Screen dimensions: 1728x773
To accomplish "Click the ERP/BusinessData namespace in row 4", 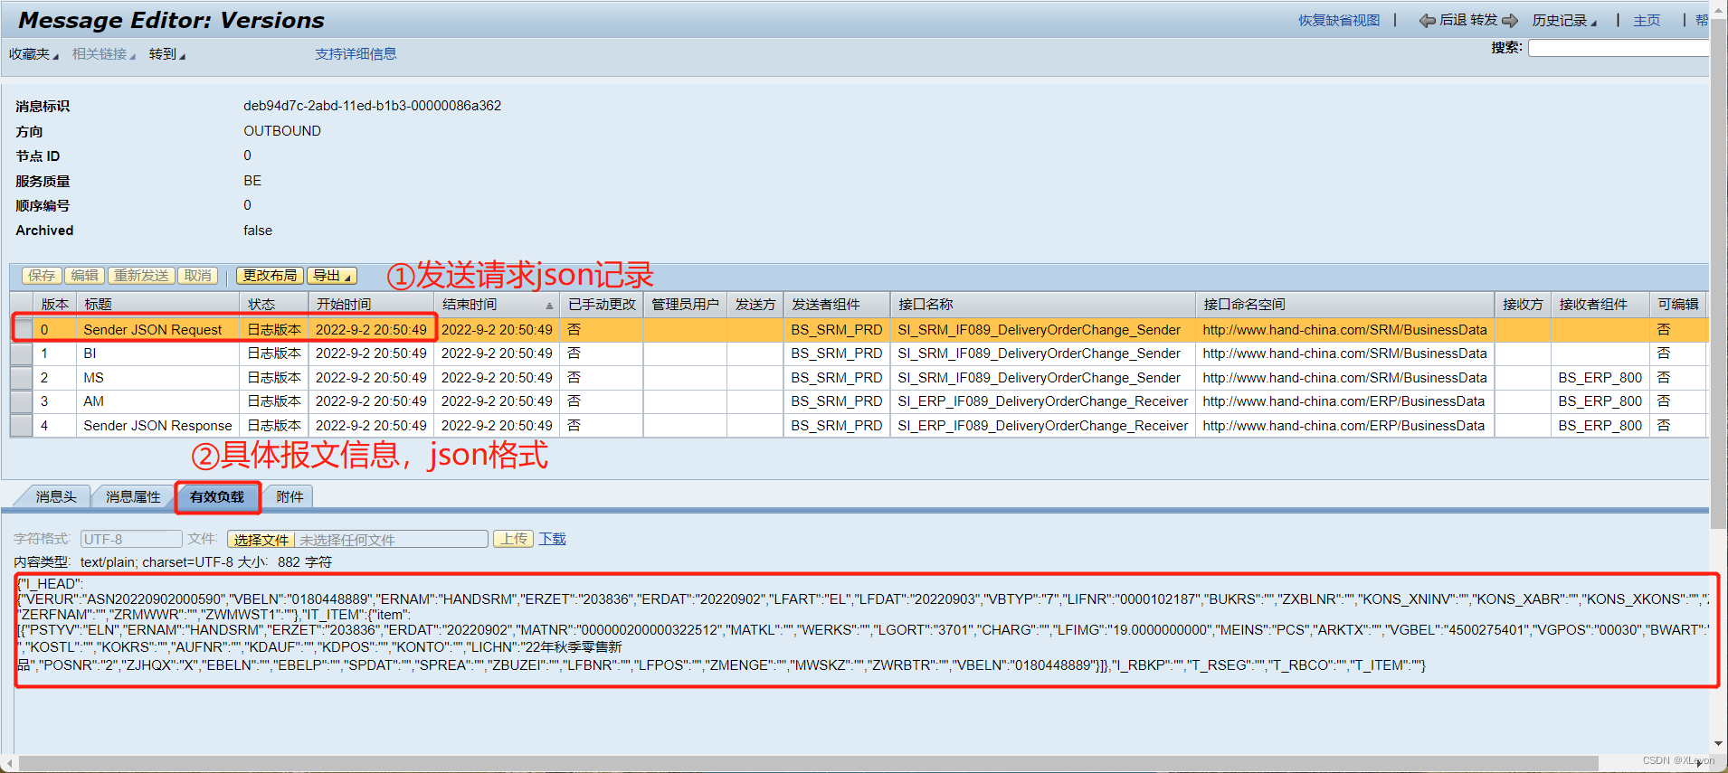I will coord(1343,426).
